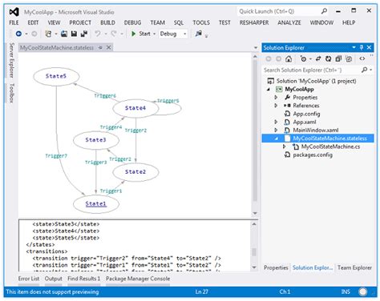Open the Navigate Backward history dropdown arrow
This screenshot has height=301, width=380.
click(26, 34)
